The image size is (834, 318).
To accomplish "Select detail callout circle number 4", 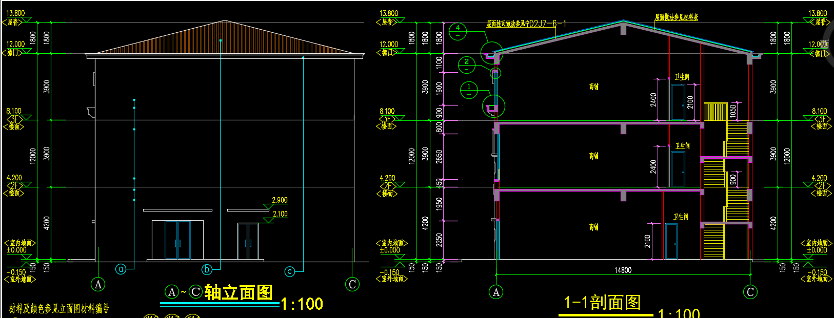I will click(x=458, y=31).
